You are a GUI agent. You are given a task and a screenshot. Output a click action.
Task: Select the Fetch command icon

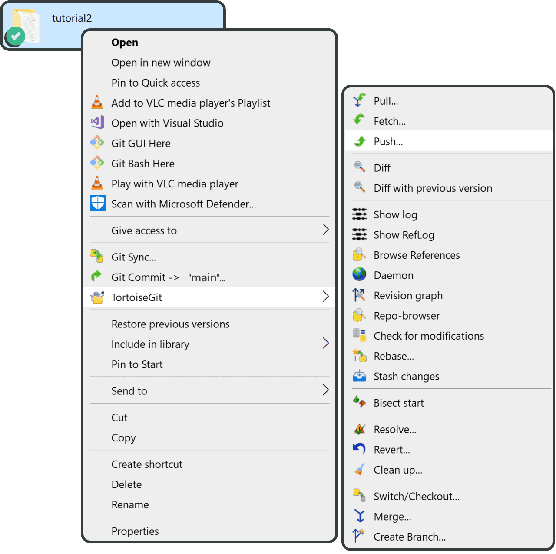[359, 120]
